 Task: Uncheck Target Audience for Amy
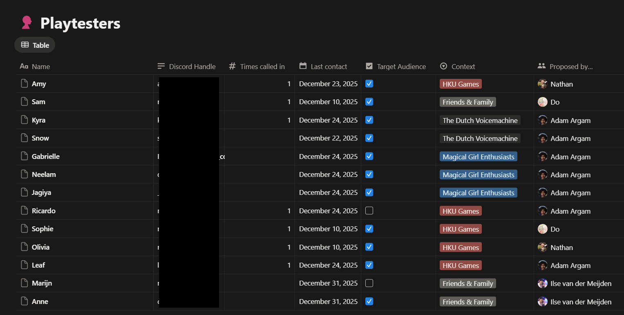(x=369, y=84)
